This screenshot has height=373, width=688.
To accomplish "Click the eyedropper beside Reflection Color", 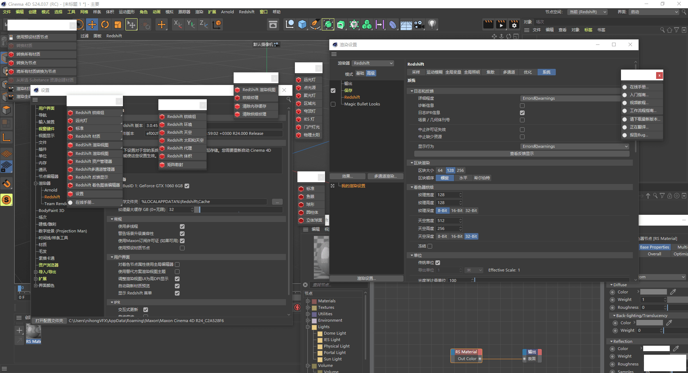I will [676, 349].
